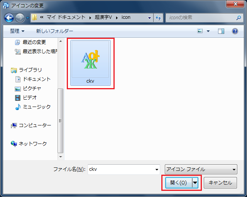Image resolution: width=247 pixels, height=197 pixels.
Task: Select ライブラリ in navigation pane
Action: [x=30, y=70]
